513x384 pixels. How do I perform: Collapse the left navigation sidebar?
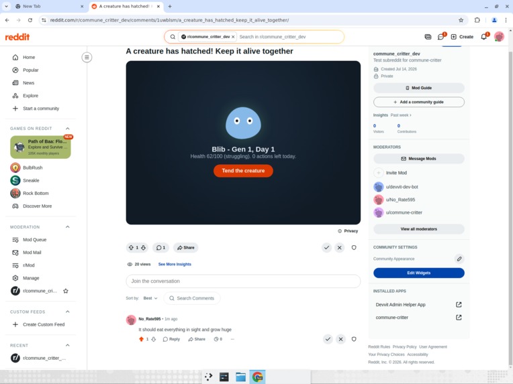[87, 58]
